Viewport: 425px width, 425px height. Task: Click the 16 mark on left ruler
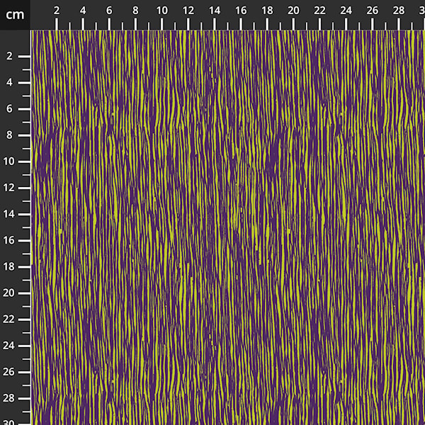(11, 240)
